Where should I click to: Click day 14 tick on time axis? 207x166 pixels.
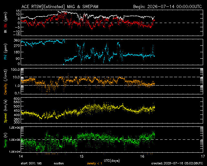[21, 156]
